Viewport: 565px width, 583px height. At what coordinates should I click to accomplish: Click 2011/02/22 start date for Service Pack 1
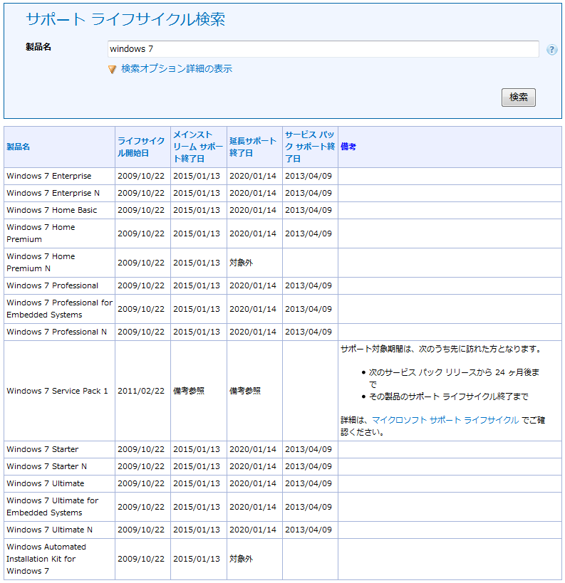point(141,391)
